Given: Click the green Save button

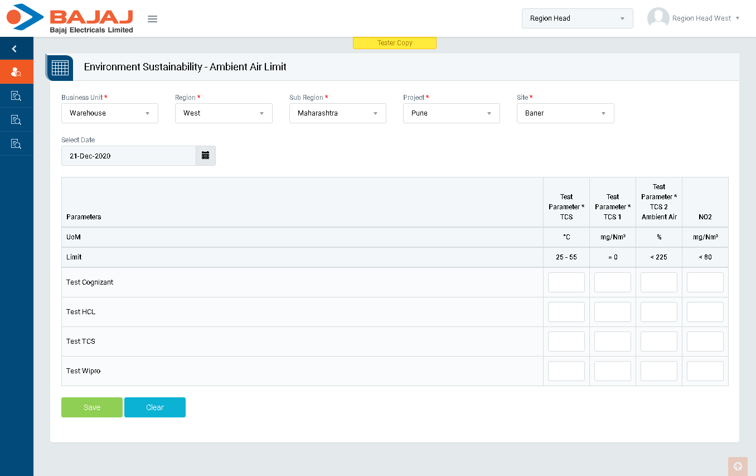Looking at the screenshot, I should tap(92, 407).
